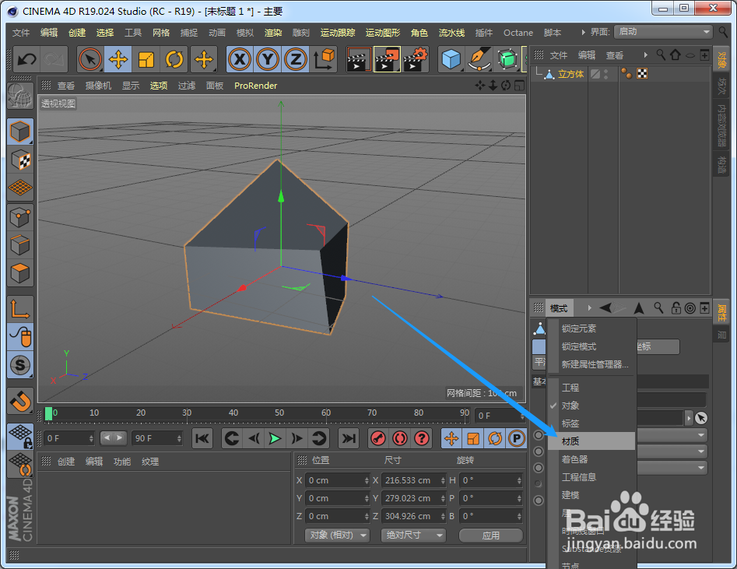Activate the Rotate tool in top toolbar

174,59
